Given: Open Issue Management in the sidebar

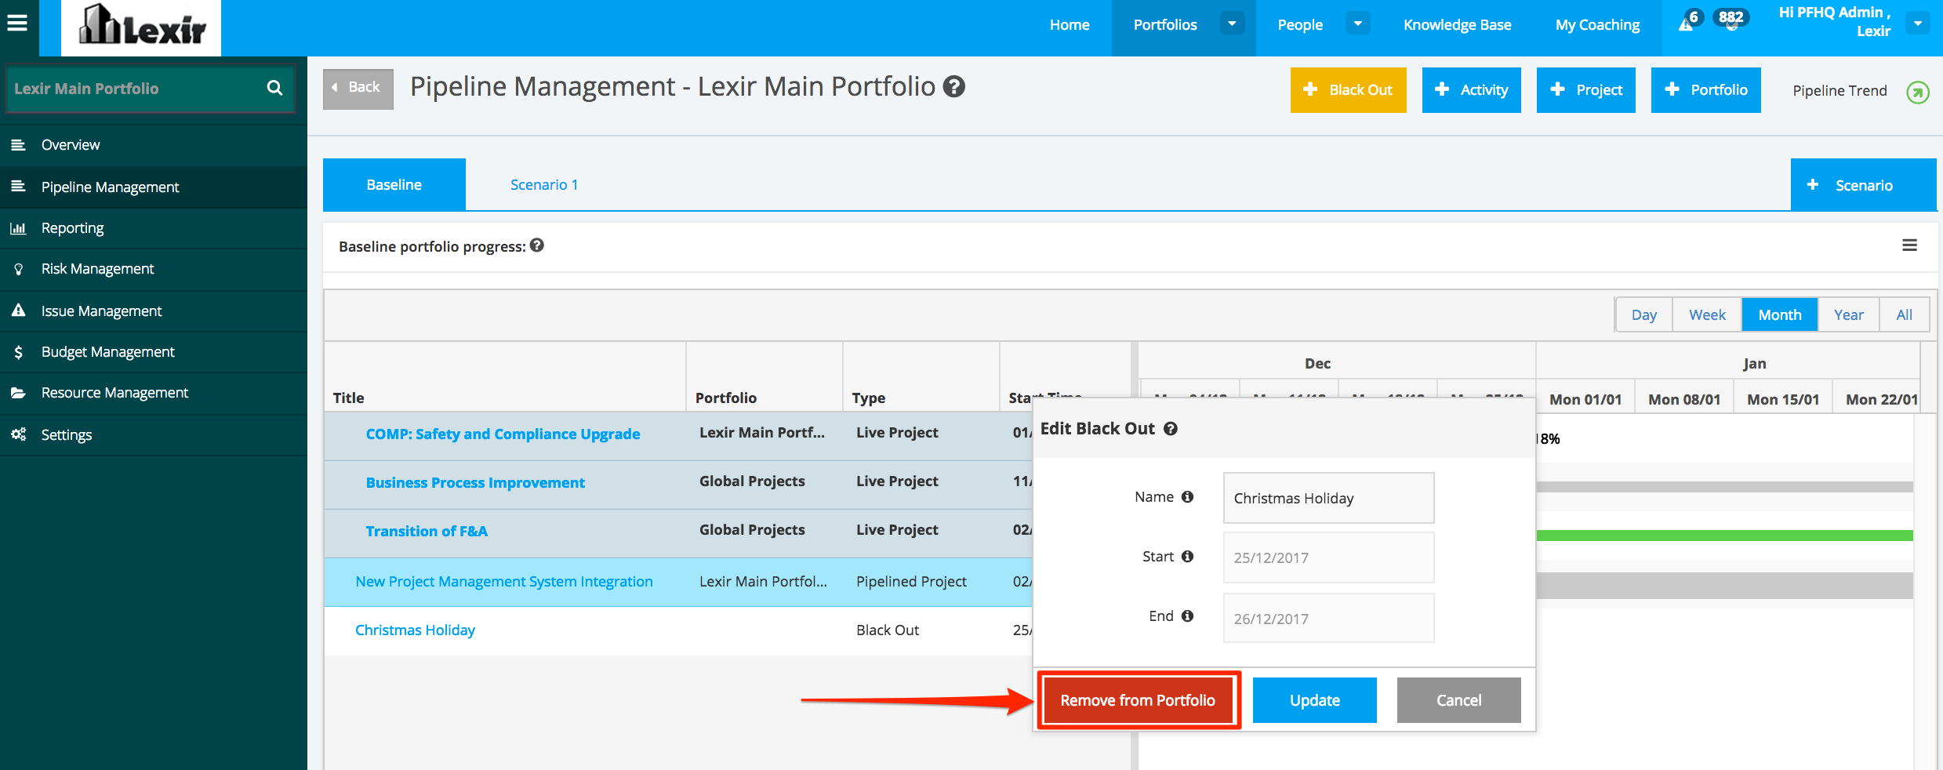Looking at the screenshot, I should tap(154, 311).
